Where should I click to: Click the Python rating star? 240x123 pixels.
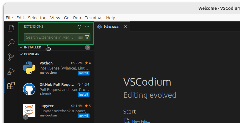click(86, 63)
